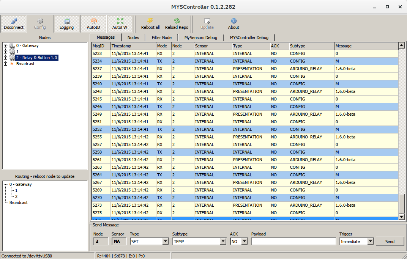Select 0 - Gateway in the Nodes tree
This screenshot has height=259, width=407.
[27, 46]
